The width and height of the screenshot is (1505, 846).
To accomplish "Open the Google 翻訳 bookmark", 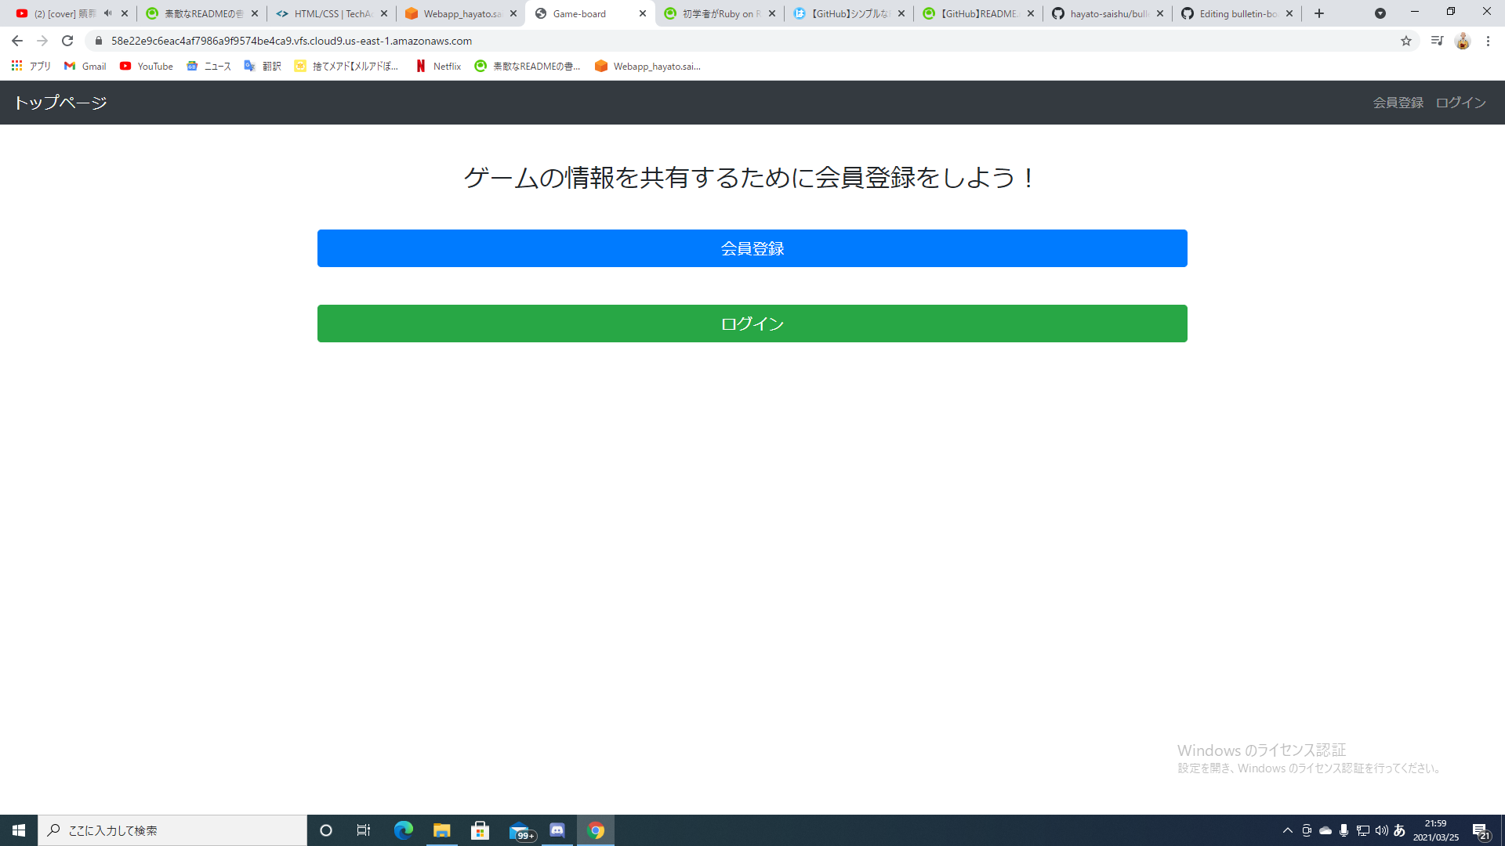I will pyautogui.click(x=263, y=66).
